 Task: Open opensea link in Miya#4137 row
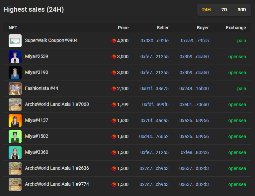point(237,120)
